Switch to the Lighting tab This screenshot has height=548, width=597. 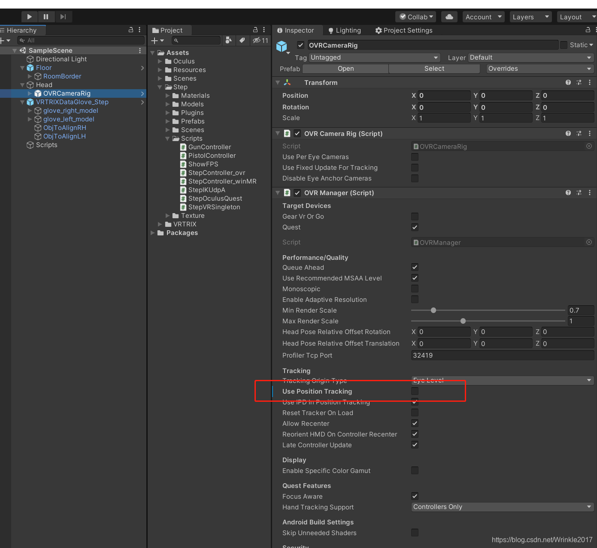click(345, 30)
